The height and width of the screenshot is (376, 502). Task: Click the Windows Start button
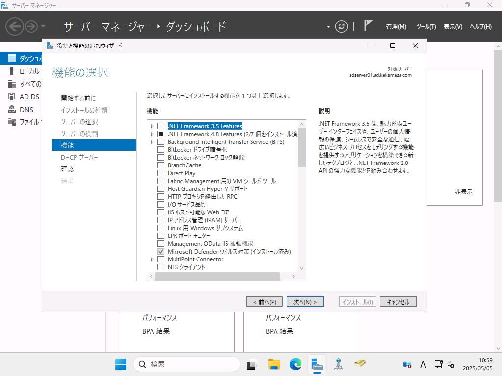(x=121, y=364)
